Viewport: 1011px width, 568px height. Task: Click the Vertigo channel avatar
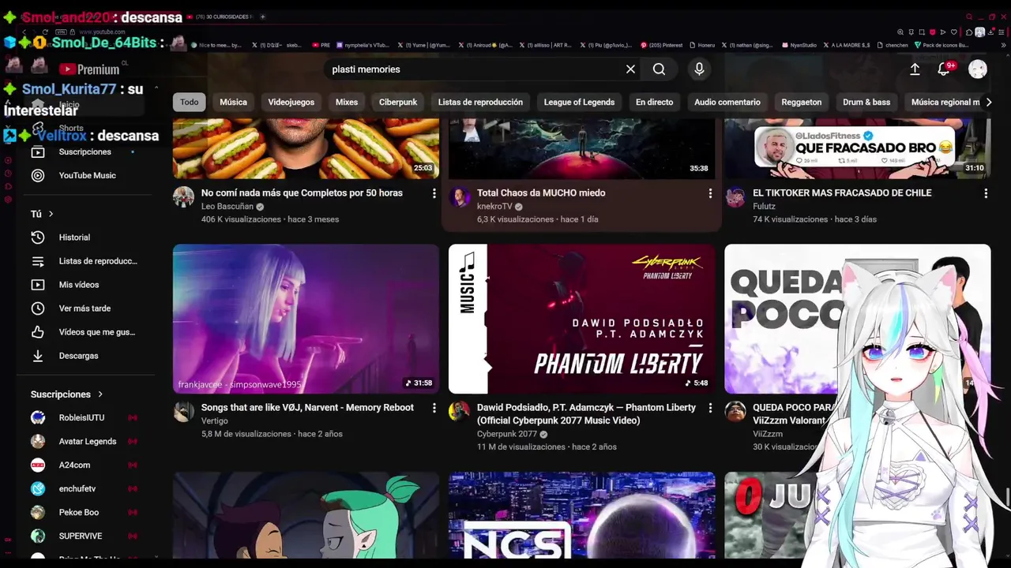coord(183,411)
